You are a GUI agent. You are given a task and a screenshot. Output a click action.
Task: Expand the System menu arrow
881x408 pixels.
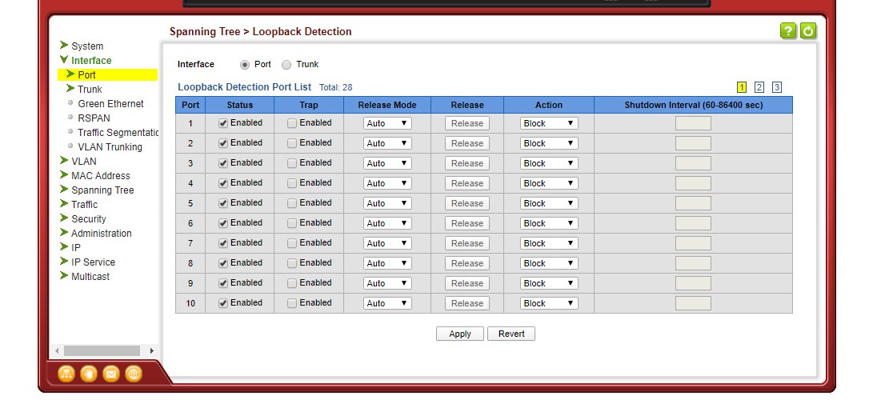point(64,46)
